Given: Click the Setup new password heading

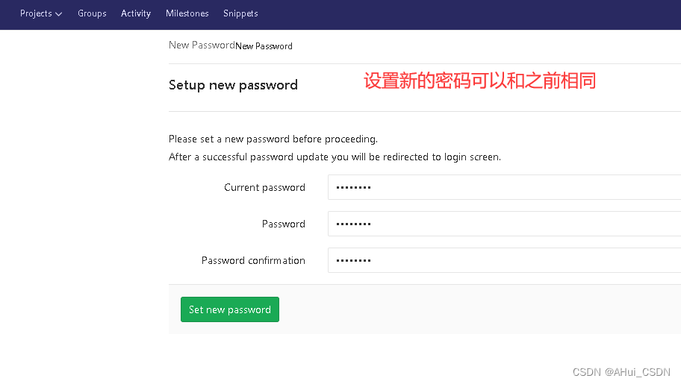Looking at the screenshot, I should [233, 85].
